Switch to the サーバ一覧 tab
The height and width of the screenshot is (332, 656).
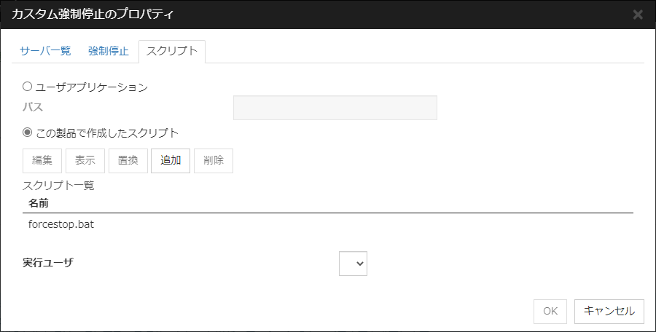click(x=45, y=51)
